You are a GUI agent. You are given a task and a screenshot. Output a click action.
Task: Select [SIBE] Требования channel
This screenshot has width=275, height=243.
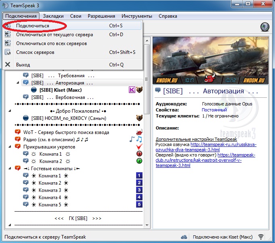coord(63,76)
